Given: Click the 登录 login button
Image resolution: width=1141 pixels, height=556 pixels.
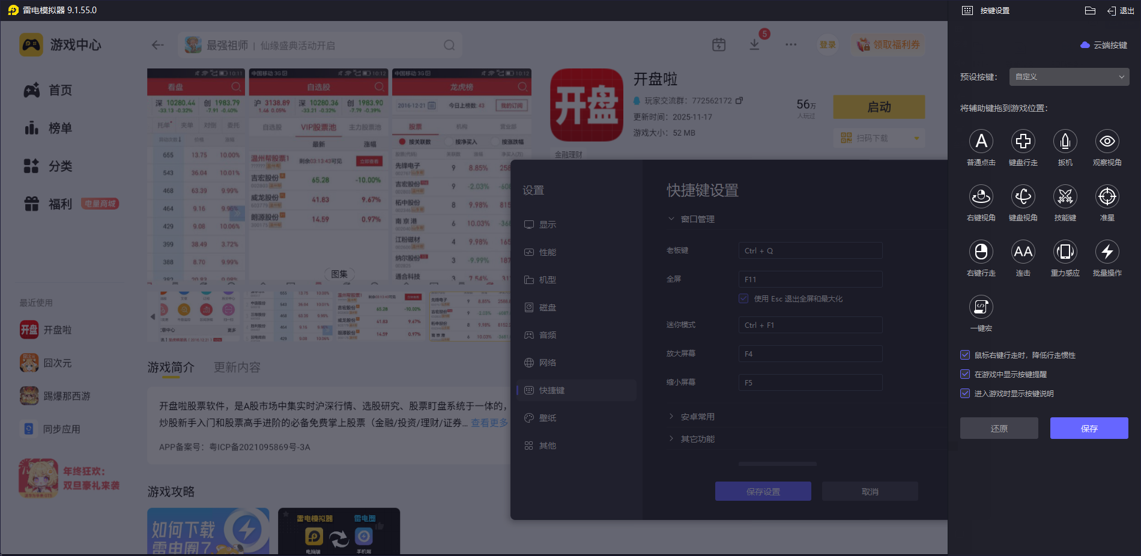Looking at the screenshot, I should pyautogui.click(x=828, y=44).
